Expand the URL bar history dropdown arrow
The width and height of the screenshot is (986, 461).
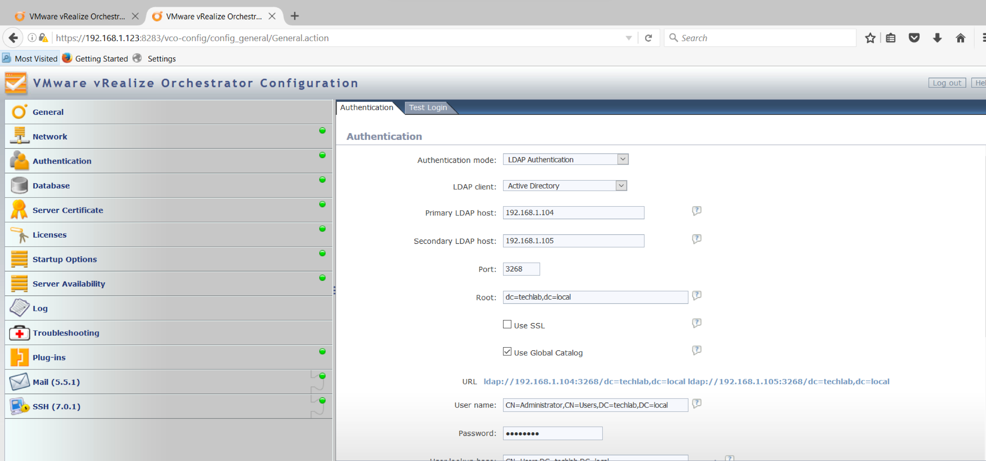628,38
